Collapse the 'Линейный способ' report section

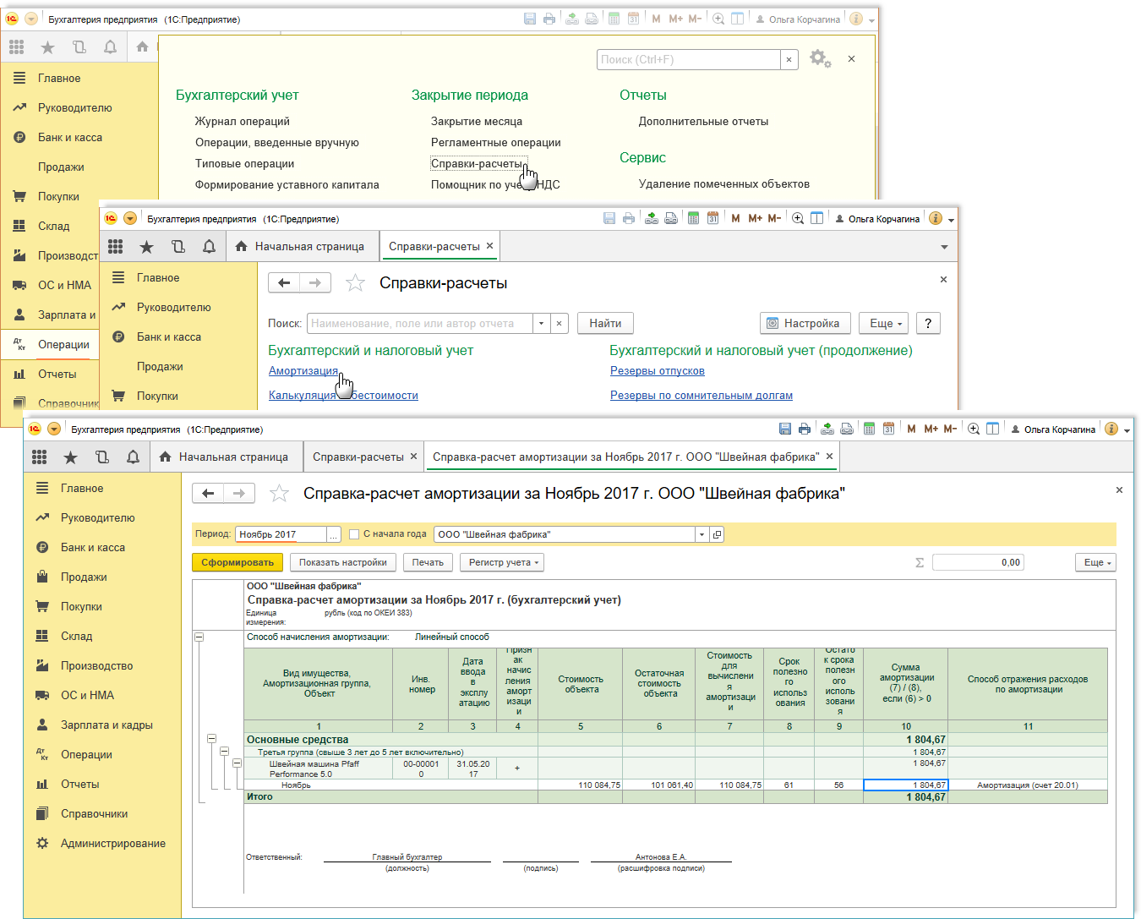coord(199,637)
